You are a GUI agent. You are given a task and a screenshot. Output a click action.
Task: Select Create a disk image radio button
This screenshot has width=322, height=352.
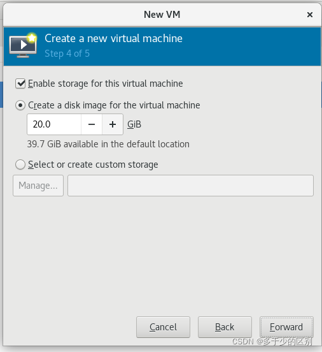coord(20,105)
